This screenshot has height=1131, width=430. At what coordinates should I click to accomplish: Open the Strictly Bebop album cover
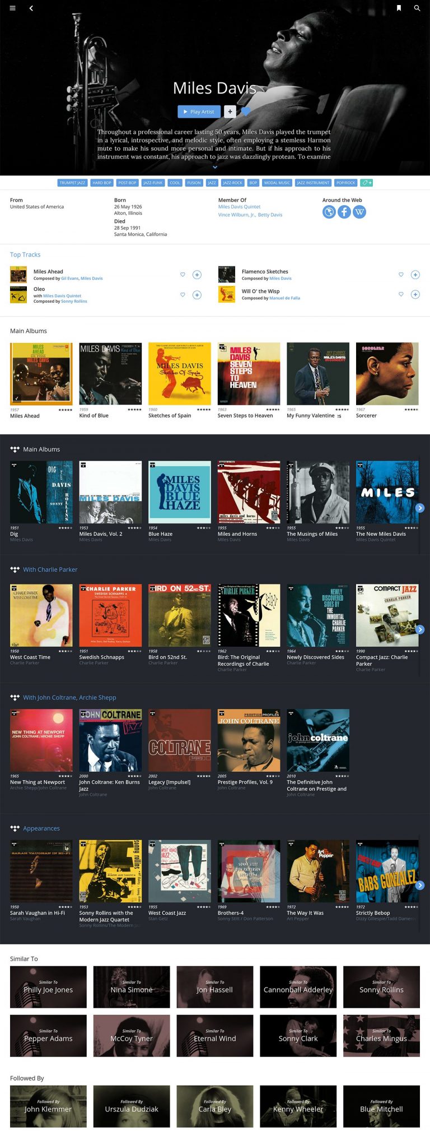point(387,871)
